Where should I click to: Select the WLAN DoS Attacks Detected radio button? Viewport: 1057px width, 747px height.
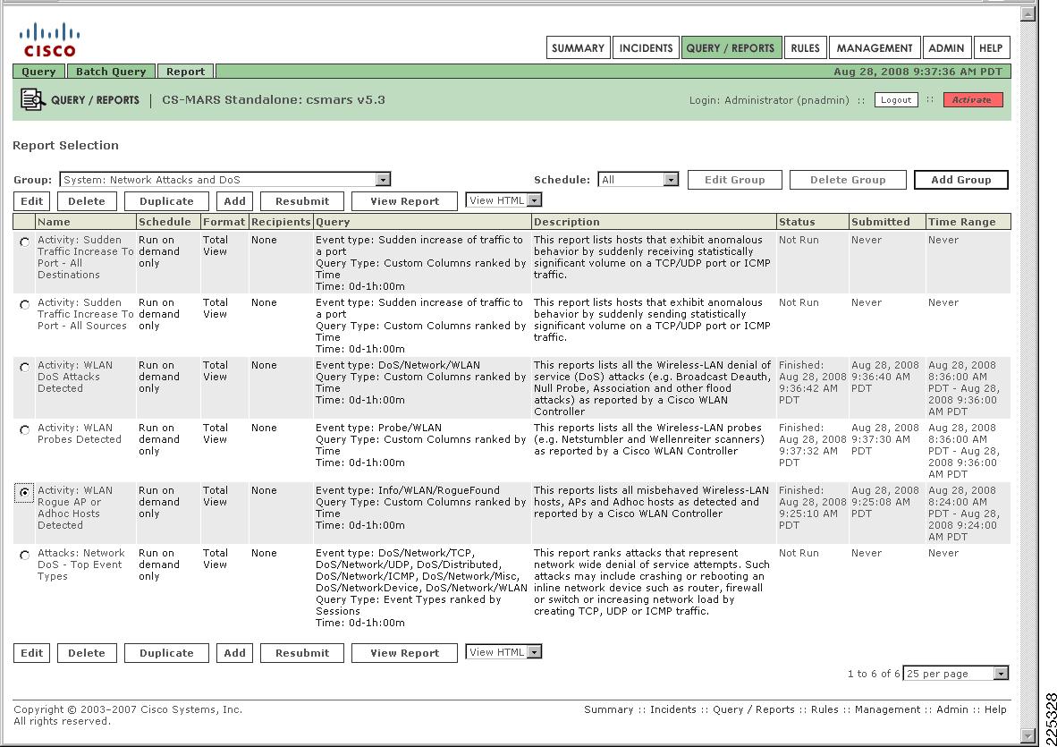pyautogui.click(x=25, y=367)
